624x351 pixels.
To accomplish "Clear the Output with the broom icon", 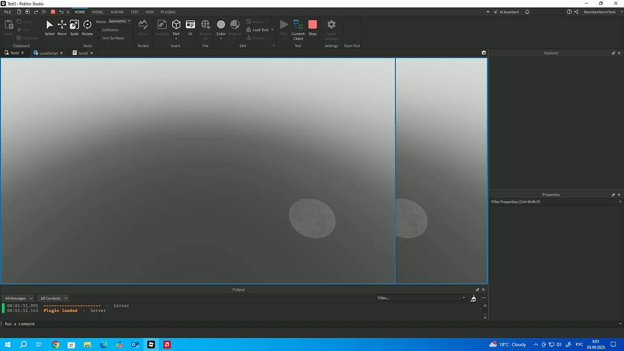I will (473, 298).
